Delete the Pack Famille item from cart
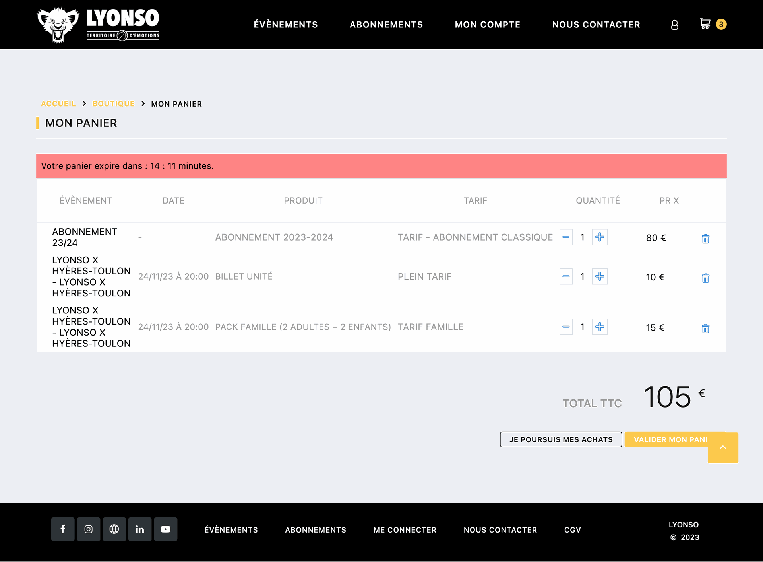The height and width of the screenshot is (562, 763). coord(705,329)
